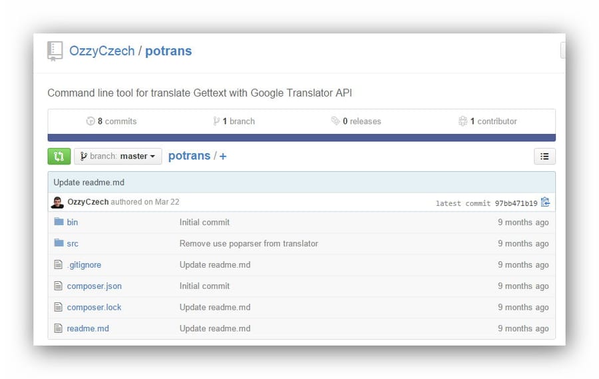Click authored on Mar 22 text
Screen dimensions: 599x379
tap(145, 202)
